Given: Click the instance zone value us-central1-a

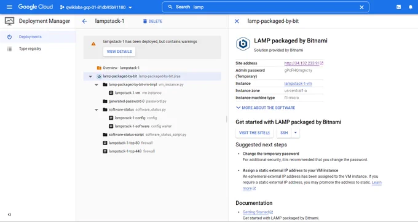Looking at the screenshot, I should point(296,91).
